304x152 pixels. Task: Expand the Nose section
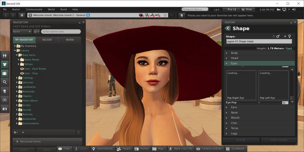click(234, 113)
